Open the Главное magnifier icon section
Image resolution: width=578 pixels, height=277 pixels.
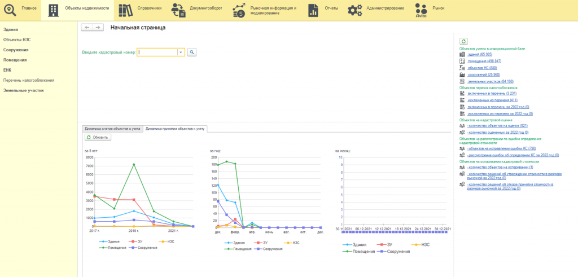pyautogui.click(x=10, y=10)
